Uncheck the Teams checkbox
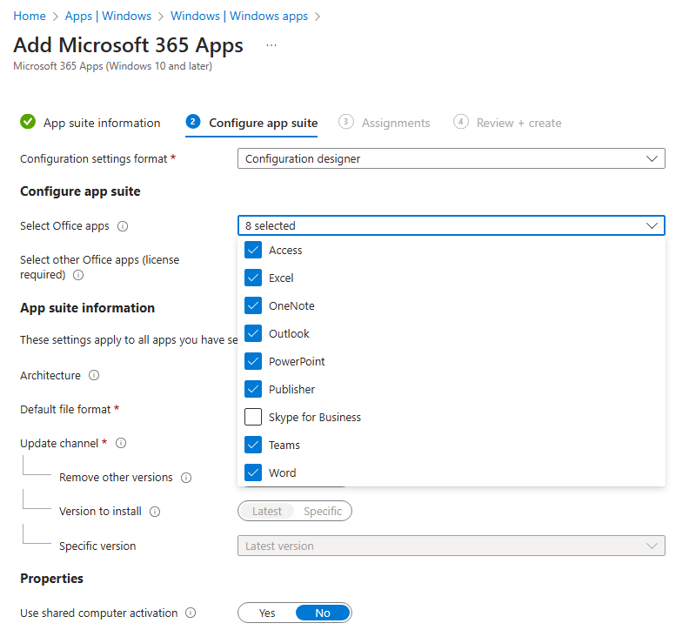 pos(253,445)
